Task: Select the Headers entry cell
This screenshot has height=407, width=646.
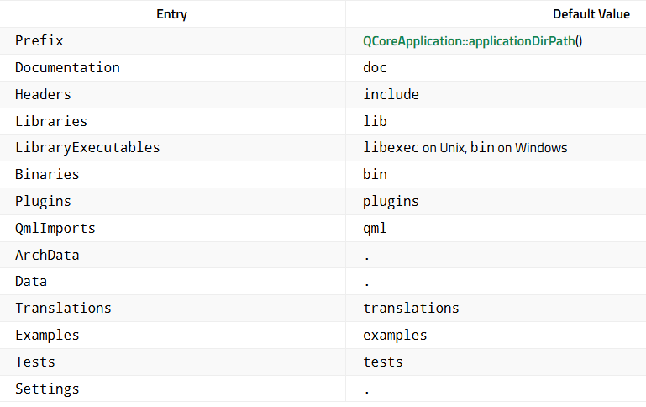Action: tap(43, 94)
